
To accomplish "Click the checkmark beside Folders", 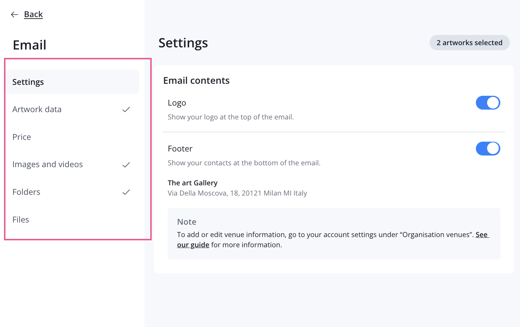I will (x=126, y=192).
